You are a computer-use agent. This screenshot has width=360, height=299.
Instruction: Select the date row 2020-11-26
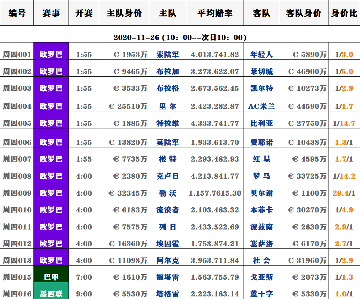tap(180, 37)
